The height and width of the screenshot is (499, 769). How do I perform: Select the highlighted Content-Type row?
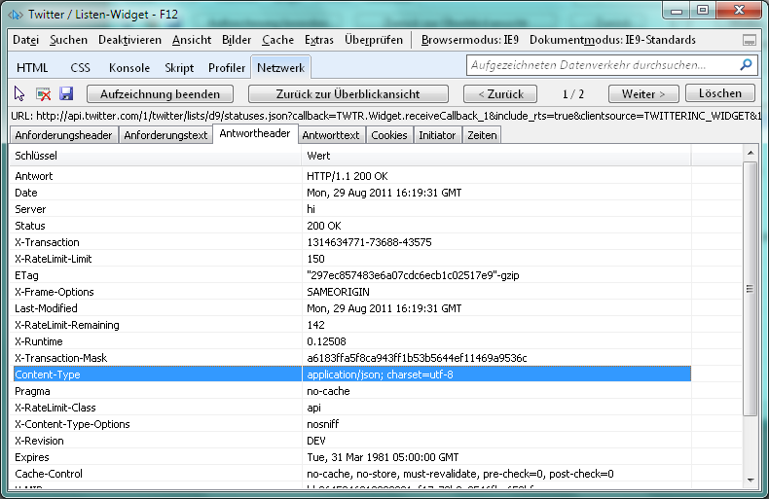click(x=351, y=374)
